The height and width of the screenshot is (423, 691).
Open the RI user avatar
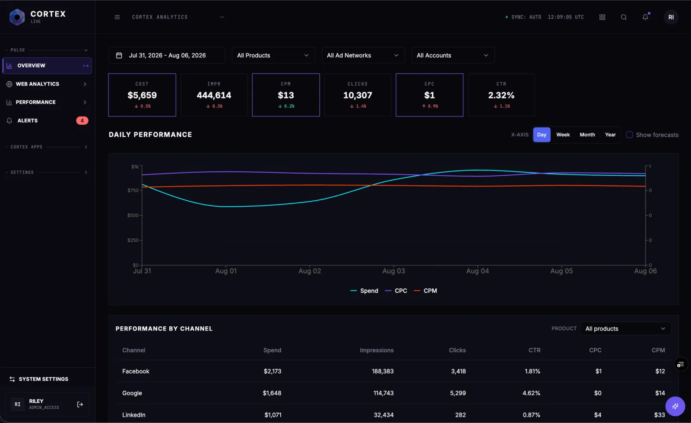click(671, 17)
